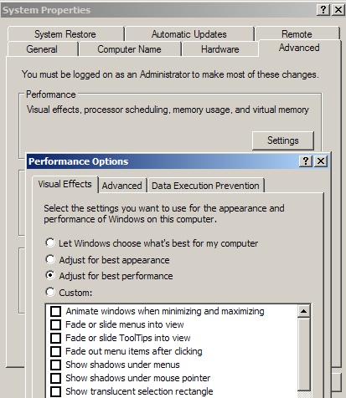This screenshot has height=398, width=346.
Task: Click the effects list scroll-up arrow
Action: tap(303, 311)
